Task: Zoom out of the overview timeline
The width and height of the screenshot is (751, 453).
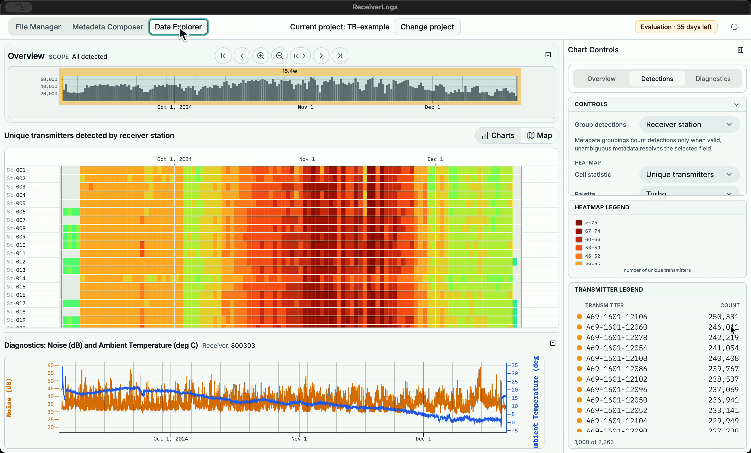Action: pyautogui.click(x=280, y=56)
